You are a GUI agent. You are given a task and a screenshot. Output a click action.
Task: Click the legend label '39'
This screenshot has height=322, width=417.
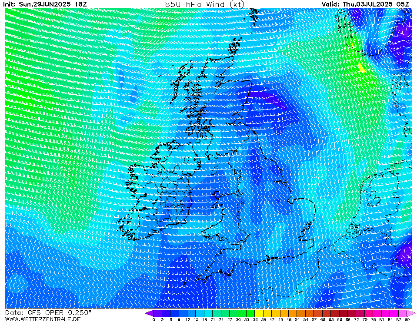[263, 319]
